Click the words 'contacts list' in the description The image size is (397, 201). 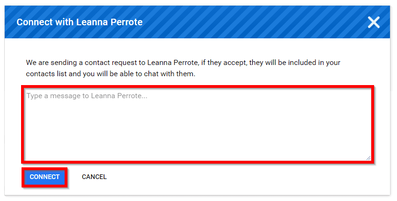tap(46, 74)
